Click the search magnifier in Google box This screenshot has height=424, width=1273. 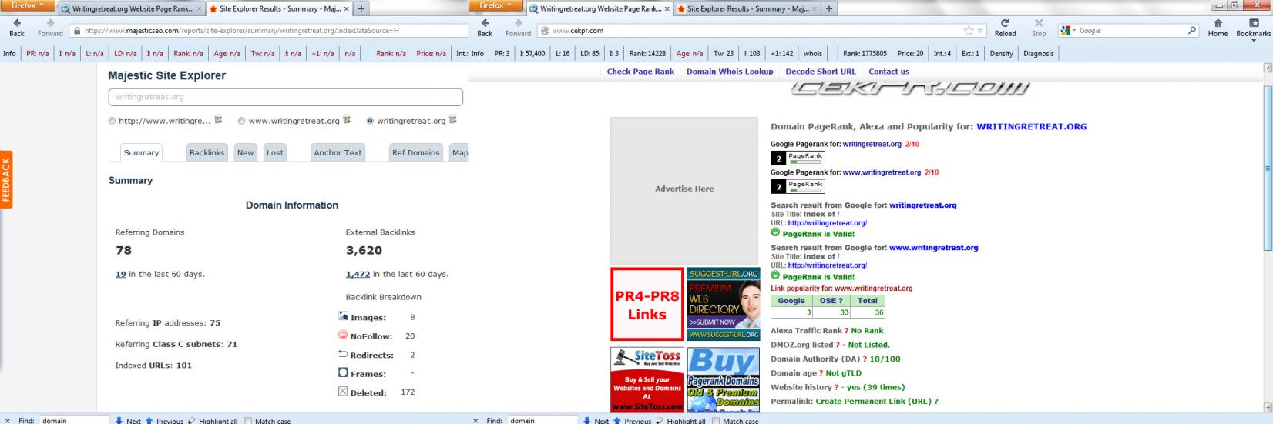[1192, 31]
